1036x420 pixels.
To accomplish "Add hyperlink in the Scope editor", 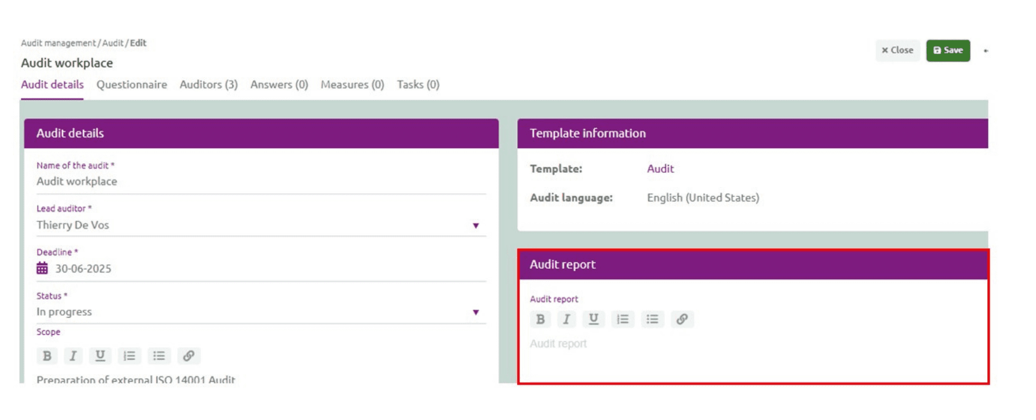I will 189,356.
